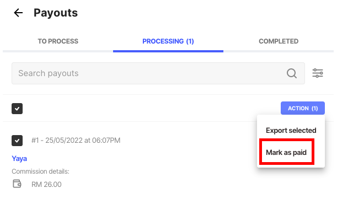
Task: Click the #1 payout date text
Action: pyautogui.click(x=76, y=141)
